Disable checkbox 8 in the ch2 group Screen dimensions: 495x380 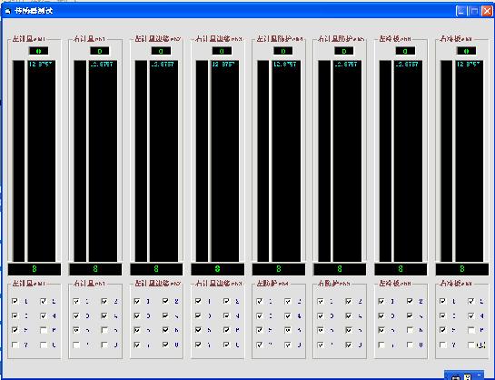(165, 345)
